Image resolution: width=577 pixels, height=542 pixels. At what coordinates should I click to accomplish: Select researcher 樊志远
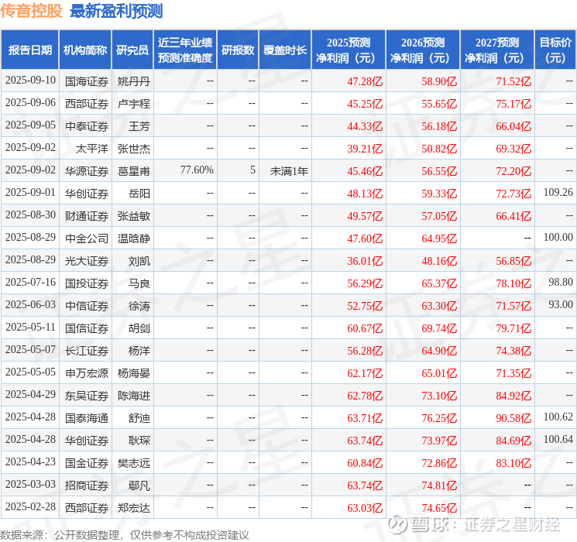click(134, 463)
